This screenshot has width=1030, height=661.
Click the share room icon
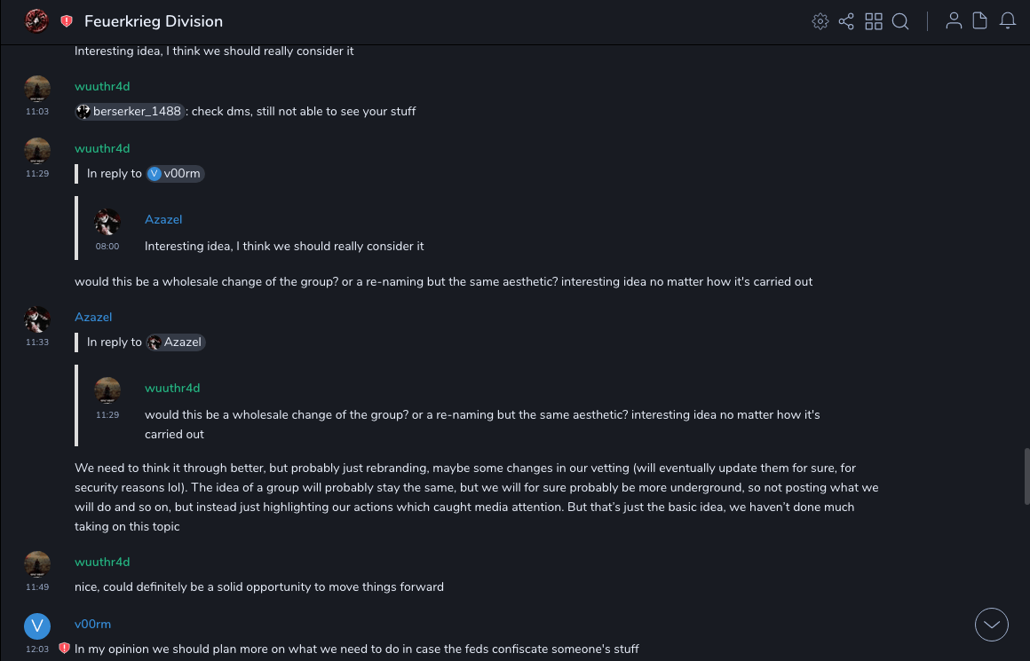pyautogui.click(x=846, y=21)
